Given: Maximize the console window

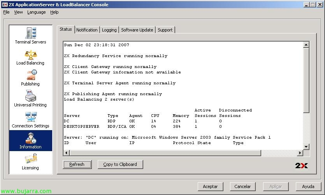Looking at the screenshot, I should click(313, 5).
